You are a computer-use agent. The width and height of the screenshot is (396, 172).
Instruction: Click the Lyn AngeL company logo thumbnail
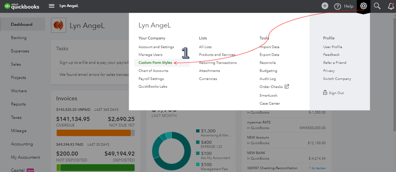click(x=59, y=25)
